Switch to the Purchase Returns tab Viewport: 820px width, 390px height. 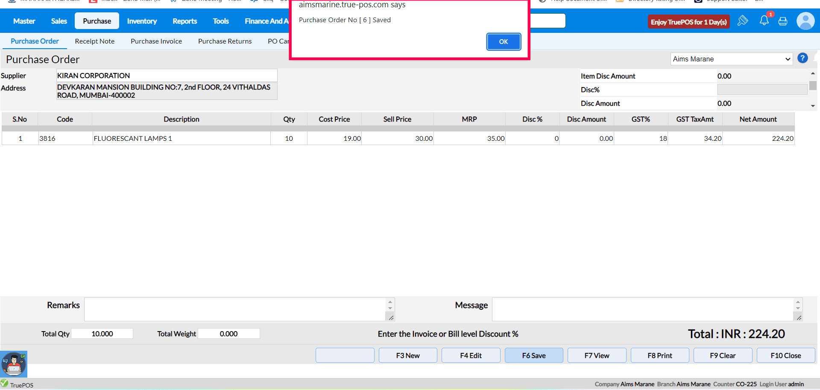tap(225, 41)
